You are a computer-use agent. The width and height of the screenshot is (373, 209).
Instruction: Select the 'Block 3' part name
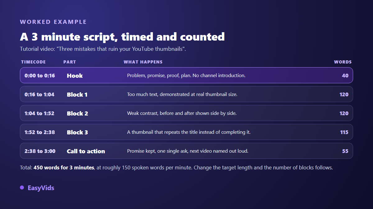[77, 132]
